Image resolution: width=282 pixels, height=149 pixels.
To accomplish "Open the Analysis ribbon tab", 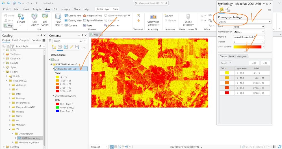I will pos(37,9).
